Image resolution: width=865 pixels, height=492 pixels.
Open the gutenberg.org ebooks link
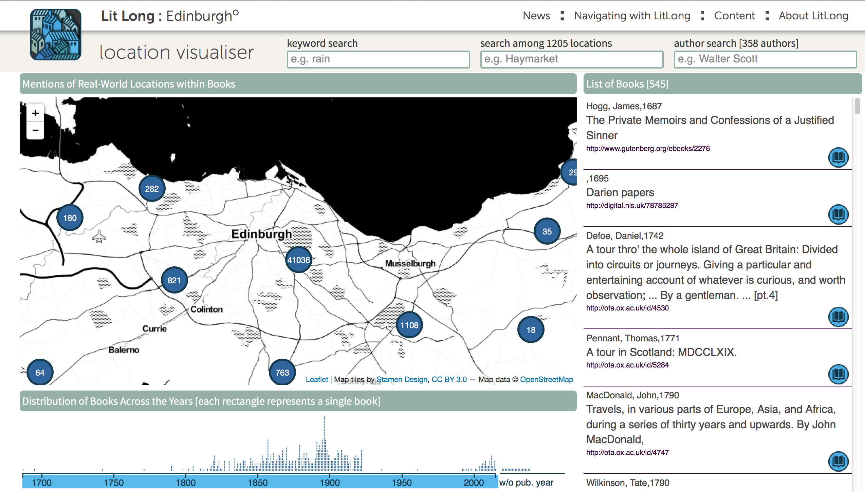648,149
